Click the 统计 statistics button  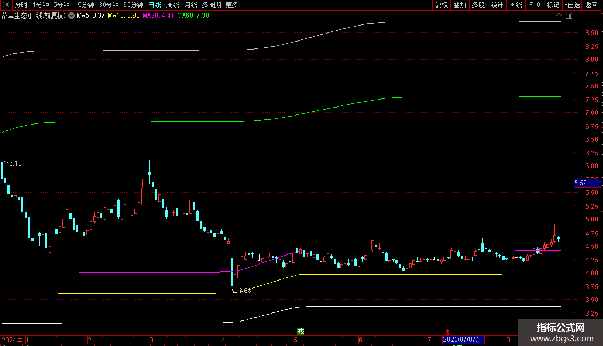coord(497,5)
